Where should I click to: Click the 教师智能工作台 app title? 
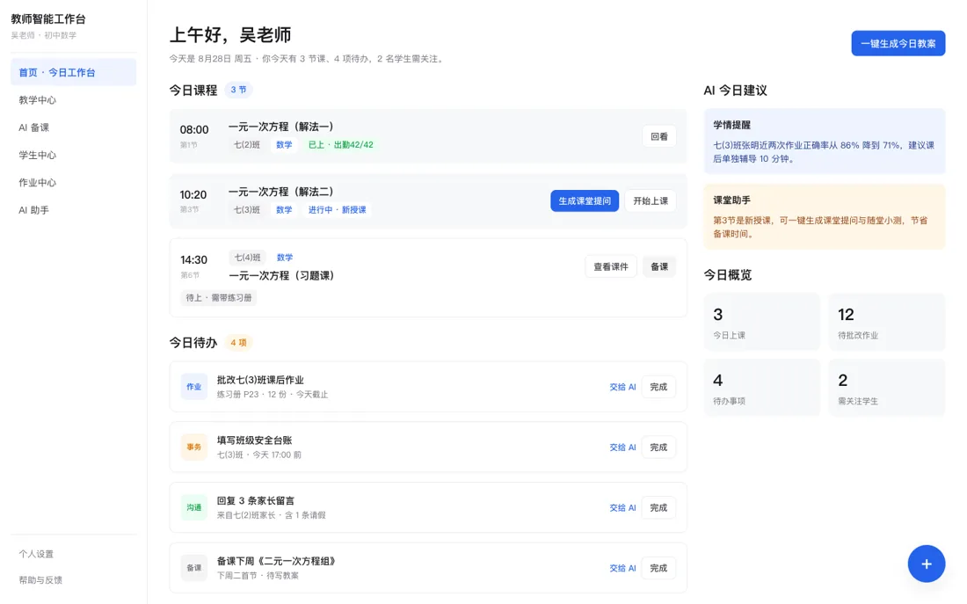click(x=48, y=19)
